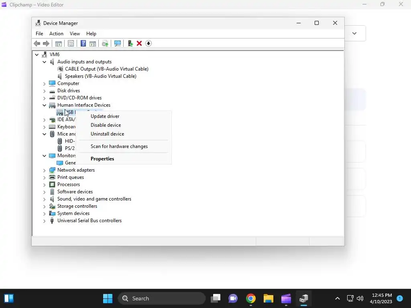Click the Print queues printer icon

(x=52, y=177)
